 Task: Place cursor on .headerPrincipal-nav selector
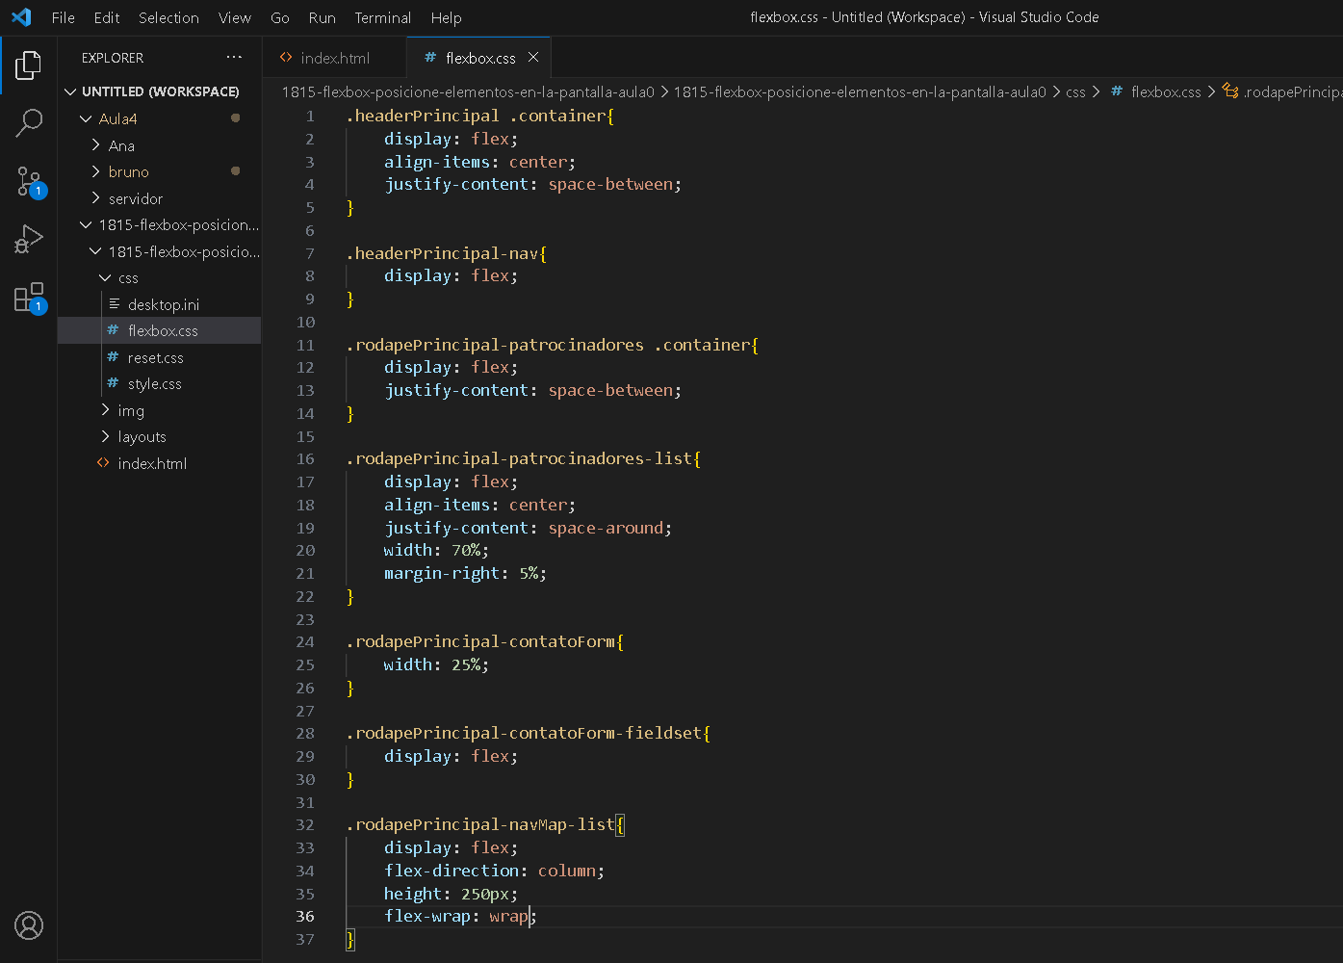442,253
